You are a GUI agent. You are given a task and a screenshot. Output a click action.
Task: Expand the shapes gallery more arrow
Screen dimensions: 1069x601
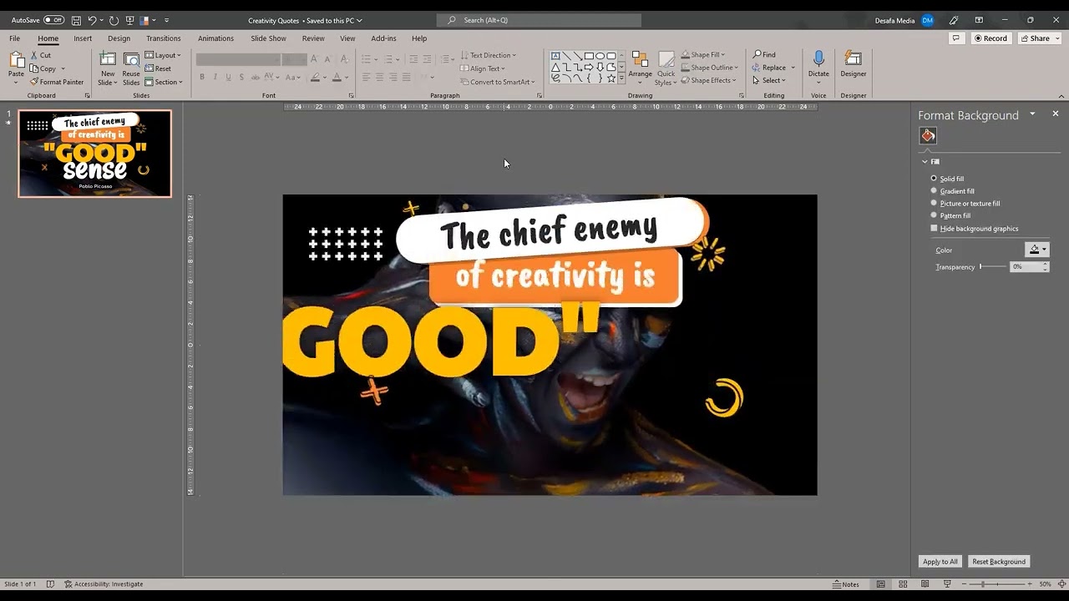tap(621, 78)
